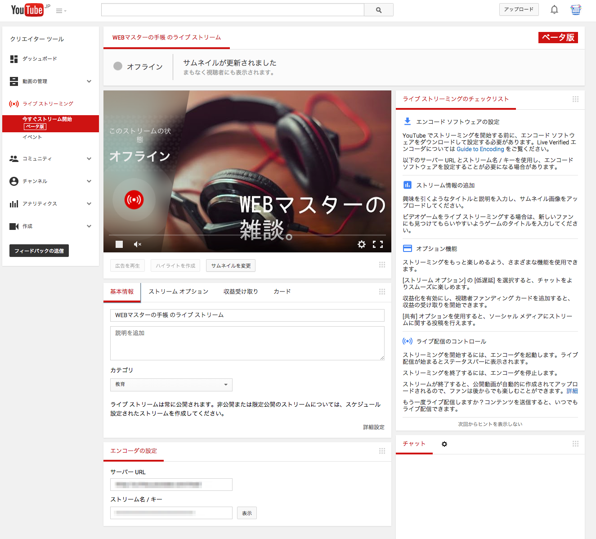
Task: Click the stream info chart icon
Action: click(408, 185)
